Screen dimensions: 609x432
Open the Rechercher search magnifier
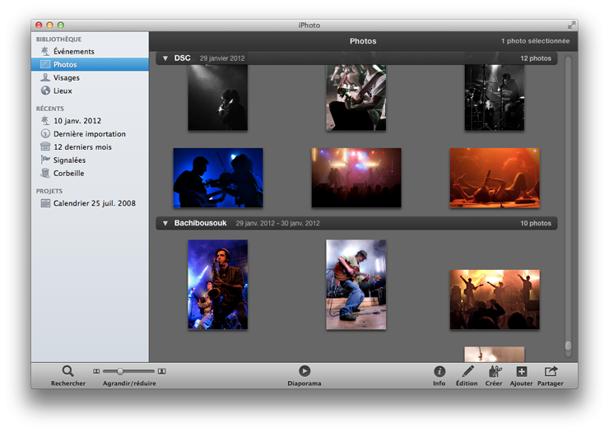(x=67, y=372)
